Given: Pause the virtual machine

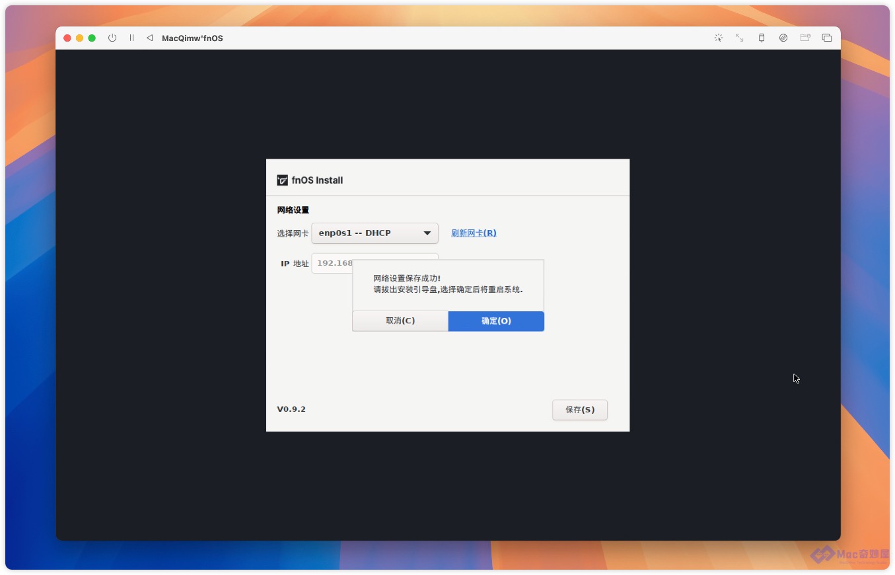Looking at the screenshot, I should pyautogui.click(x=131, y=38).
